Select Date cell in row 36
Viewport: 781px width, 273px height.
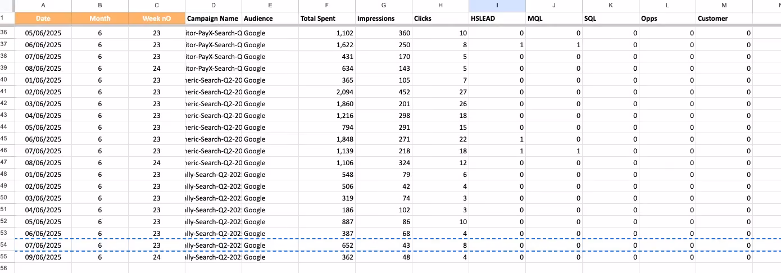pos(43,33)
